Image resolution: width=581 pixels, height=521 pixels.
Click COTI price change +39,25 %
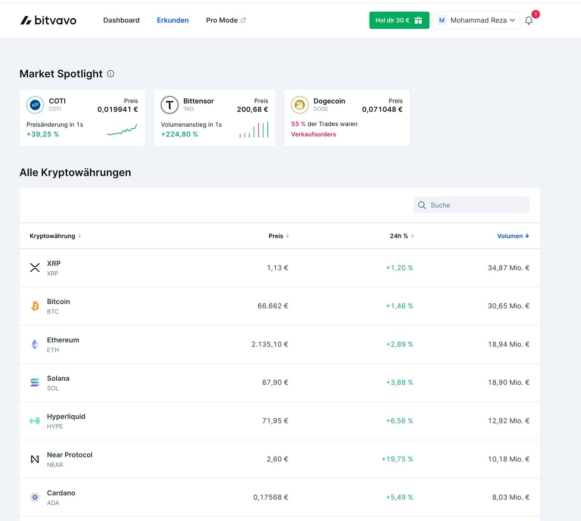point(43,134)
